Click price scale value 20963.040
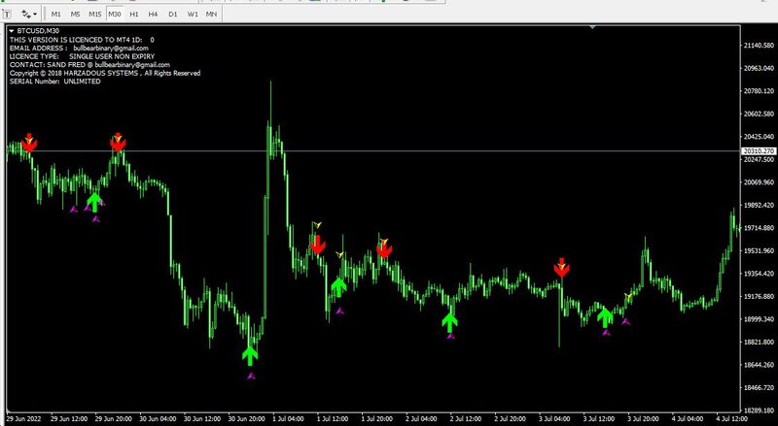 [x=760, y=68]
